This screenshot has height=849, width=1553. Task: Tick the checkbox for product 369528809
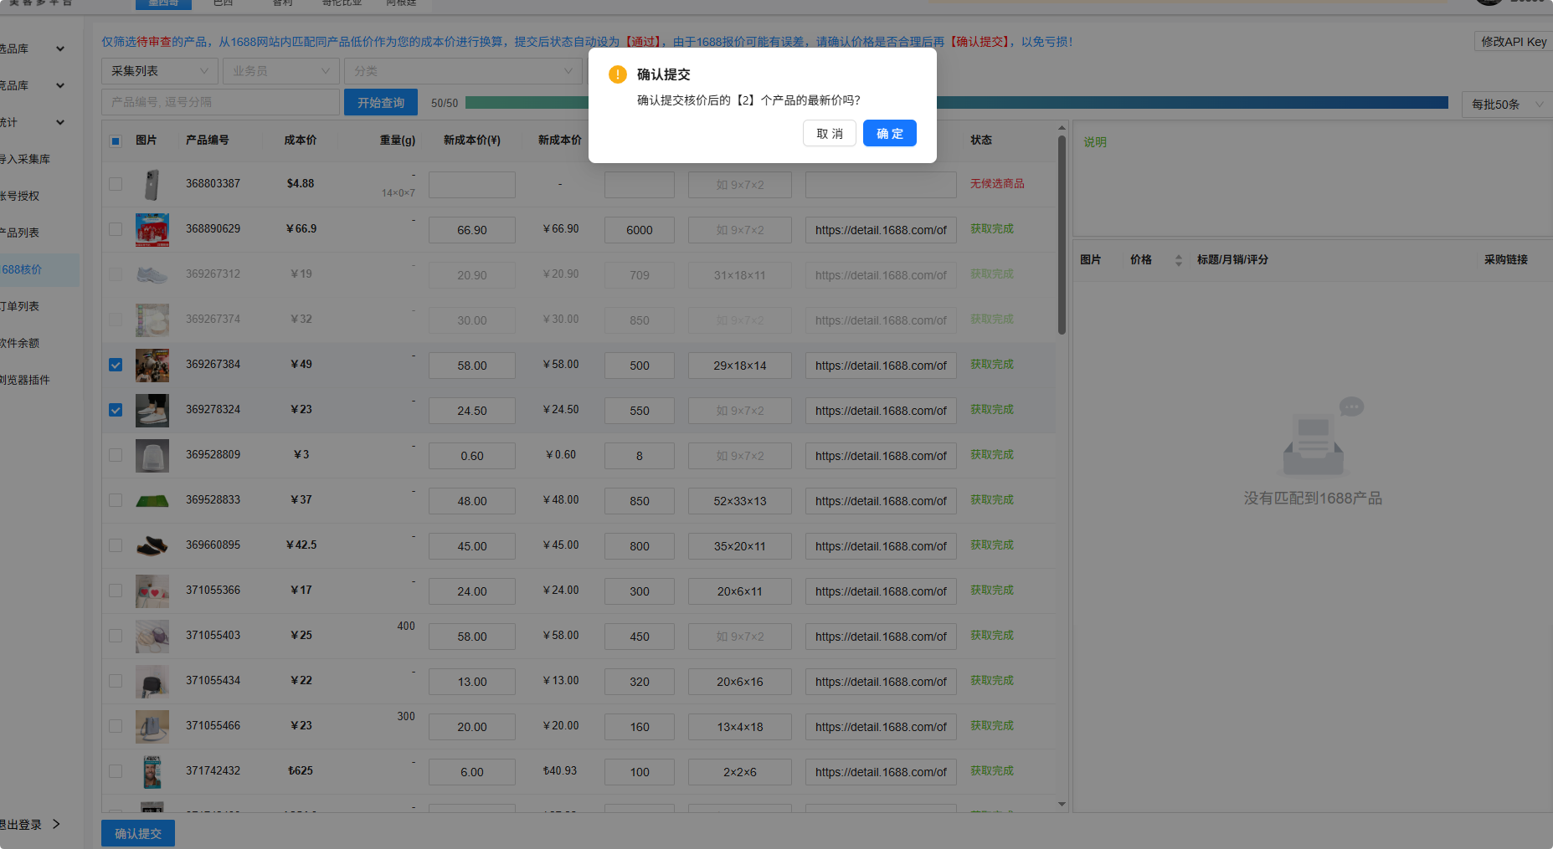coord(116,455)
